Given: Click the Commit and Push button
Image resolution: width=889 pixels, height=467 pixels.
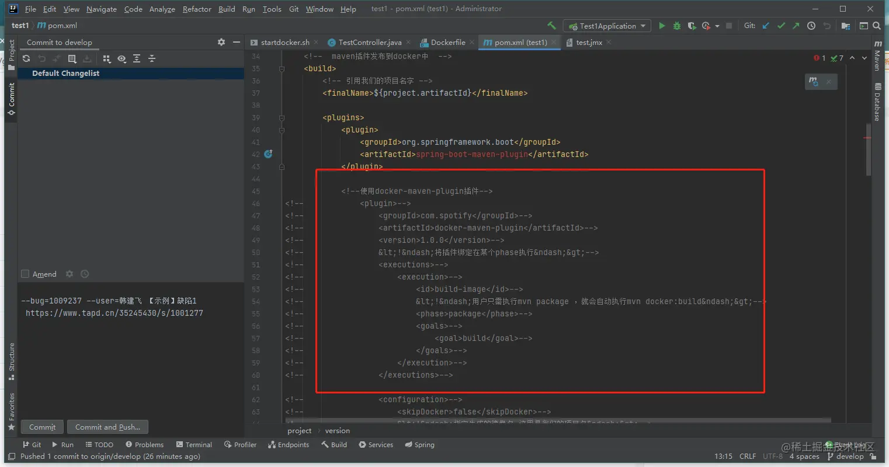Looking at the screenshot, I should (107, 427).
